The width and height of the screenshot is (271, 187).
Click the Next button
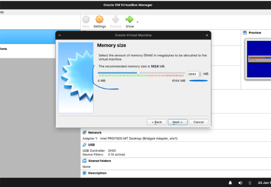coord(178,122)
